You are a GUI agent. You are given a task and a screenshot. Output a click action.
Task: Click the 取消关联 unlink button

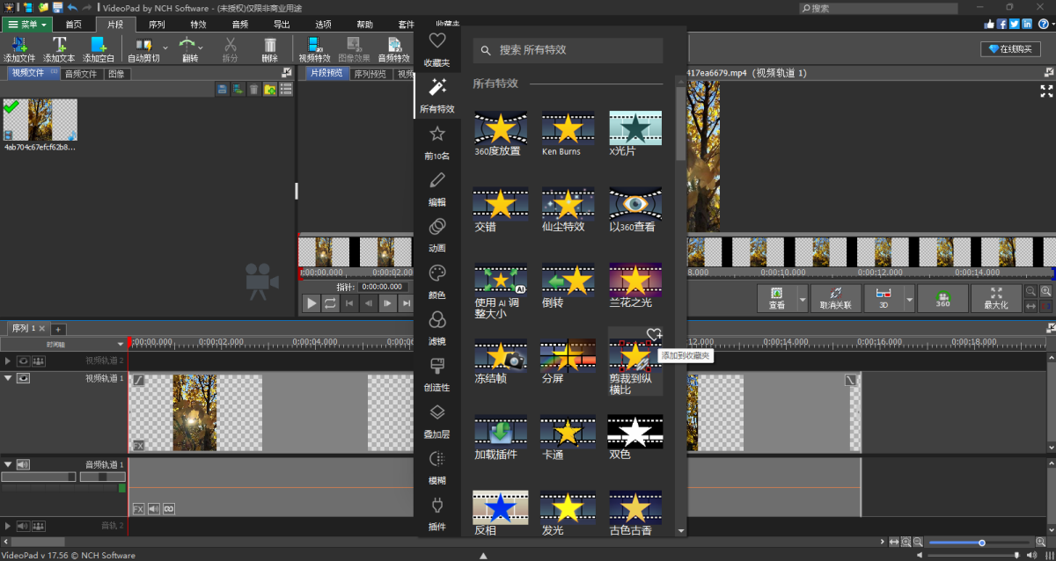836,299
